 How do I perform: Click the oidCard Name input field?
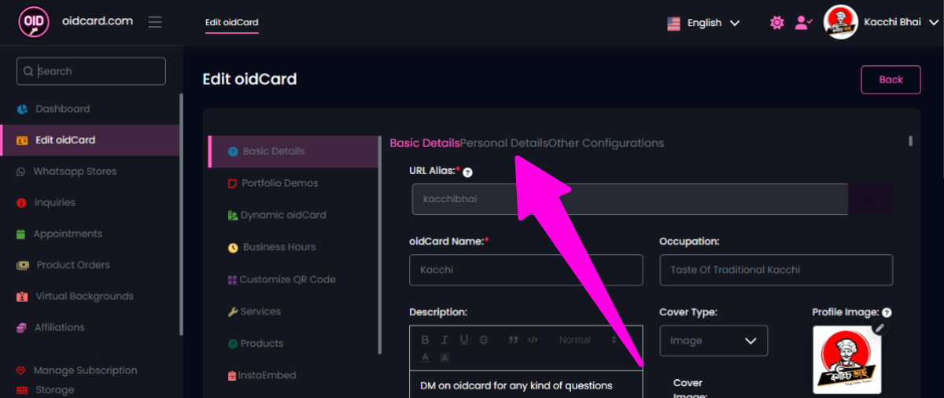(x=525, y=270)
